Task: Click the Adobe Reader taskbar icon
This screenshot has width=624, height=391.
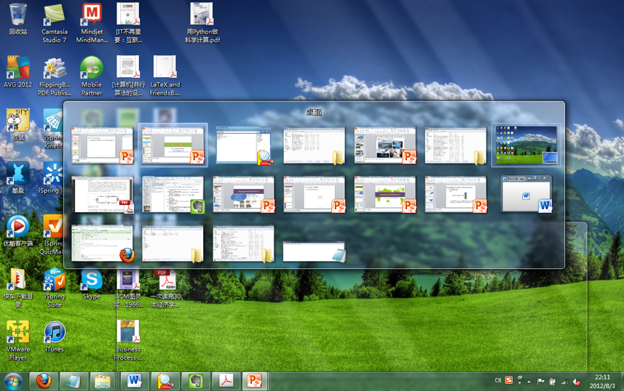Action: (226, 380)
